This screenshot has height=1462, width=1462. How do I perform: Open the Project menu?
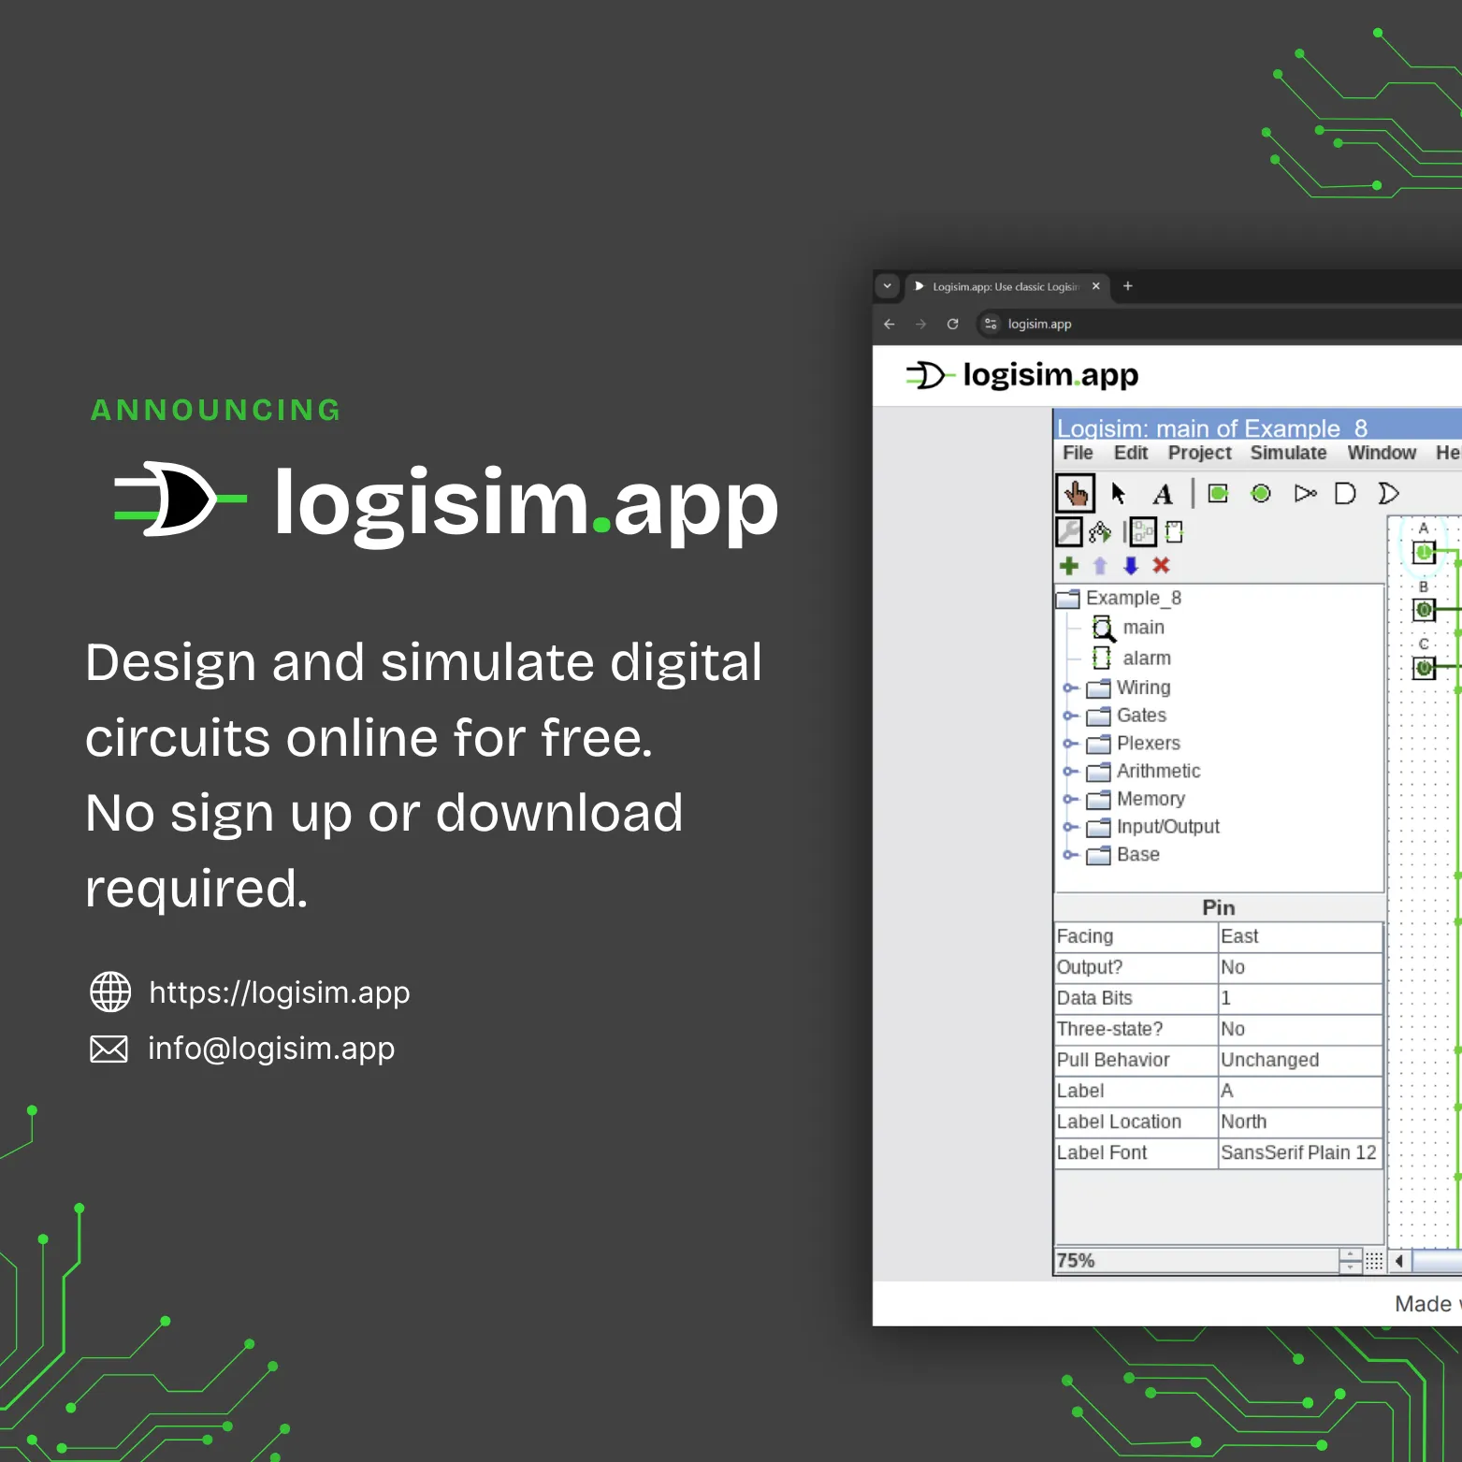pos(1199,453)
